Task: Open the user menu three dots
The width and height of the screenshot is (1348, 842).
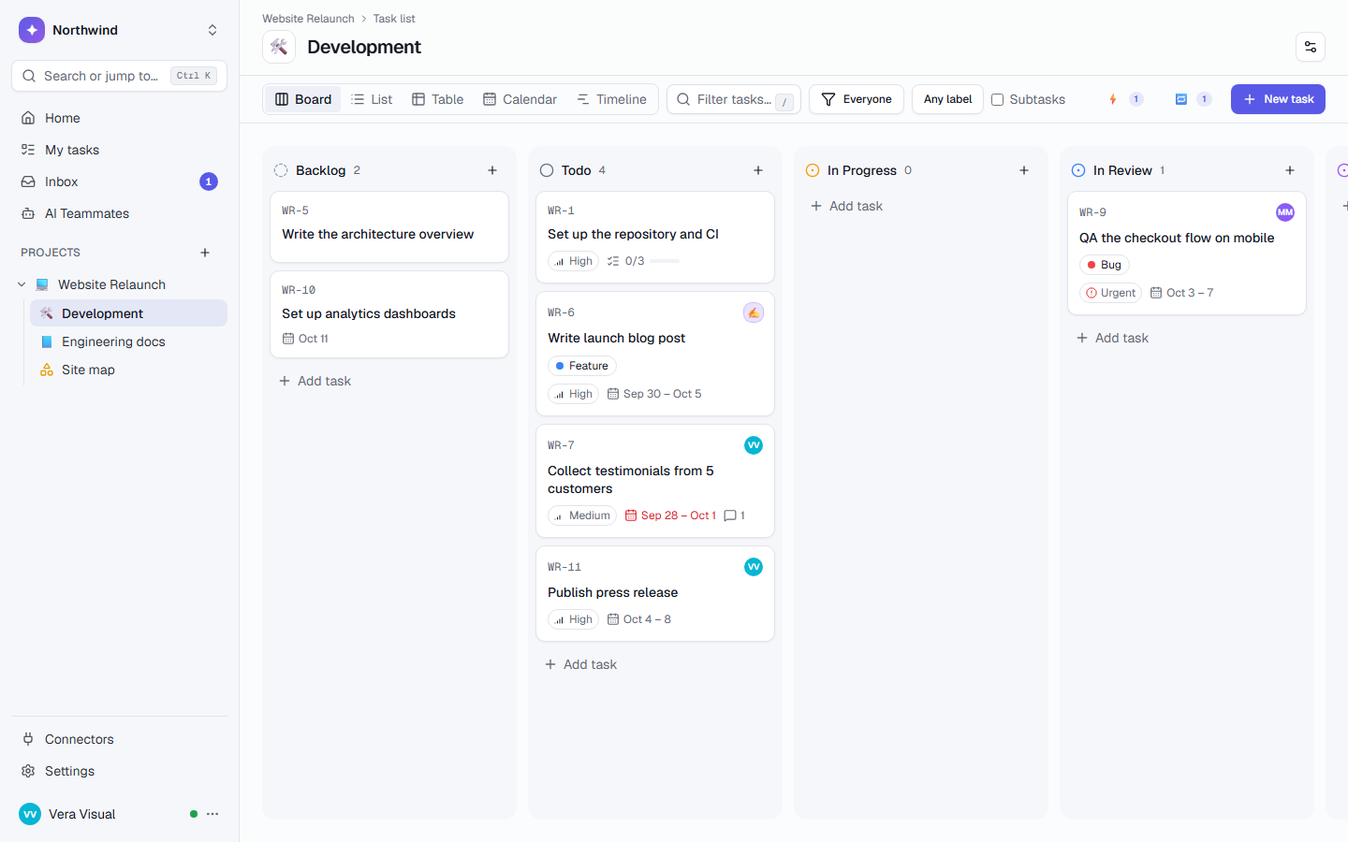Action: point(212,814)
